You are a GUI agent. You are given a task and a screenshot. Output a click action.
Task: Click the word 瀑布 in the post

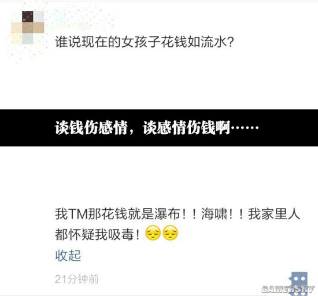pos(167,214)
